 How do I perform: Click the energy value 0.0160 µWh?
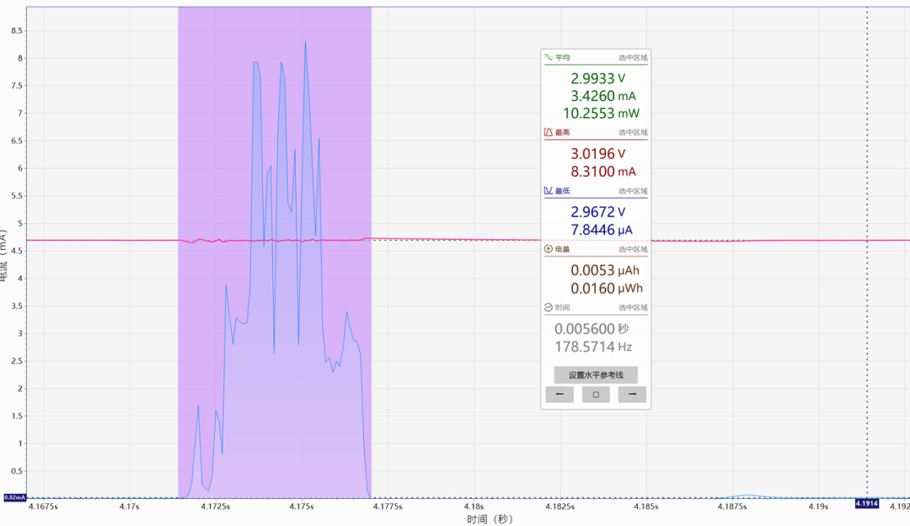click(607, 288)
